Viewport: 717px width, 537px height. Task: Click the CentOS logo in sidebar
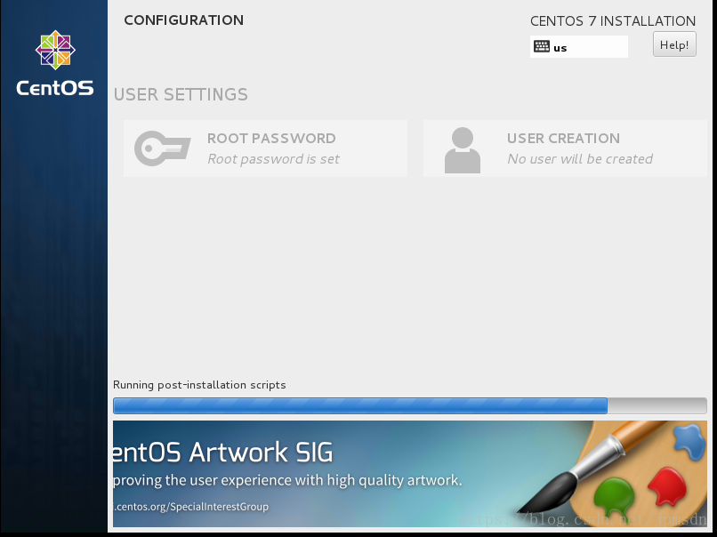click(x=55, y=63)
